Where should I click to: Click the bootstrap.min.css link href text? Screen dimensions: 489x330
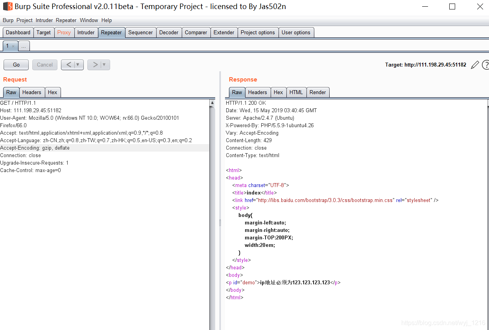pyautogui.click(x=326, y=200)
